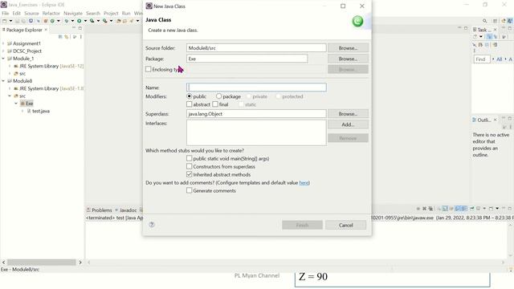The height and width of the screenshot is (289, 514).
Task: Click the Superclass field java.lang.Object
Action: [x=256, y=114]
